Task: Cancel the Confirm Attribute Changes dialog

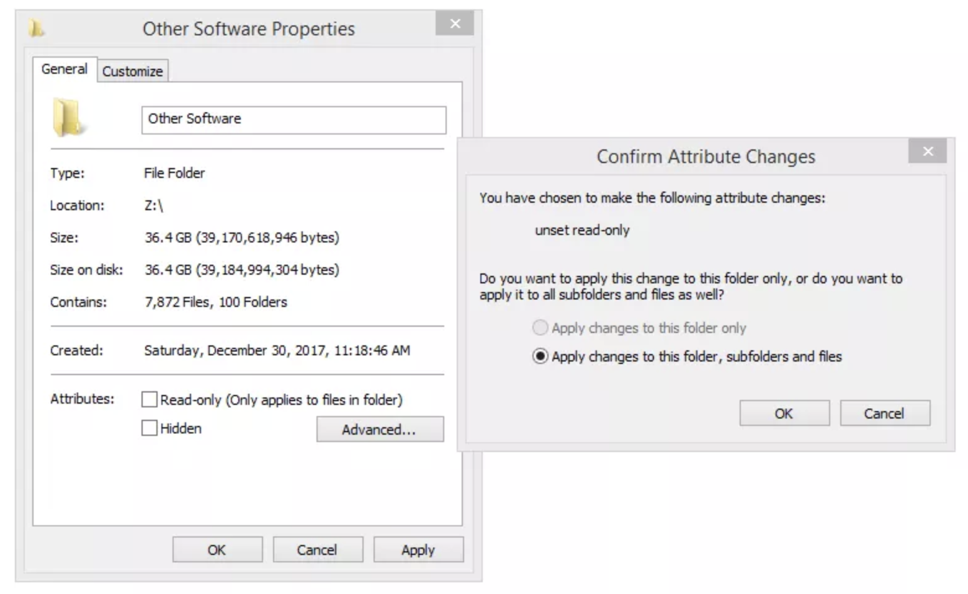Action: pyautogui.click(x=884, y=413)
